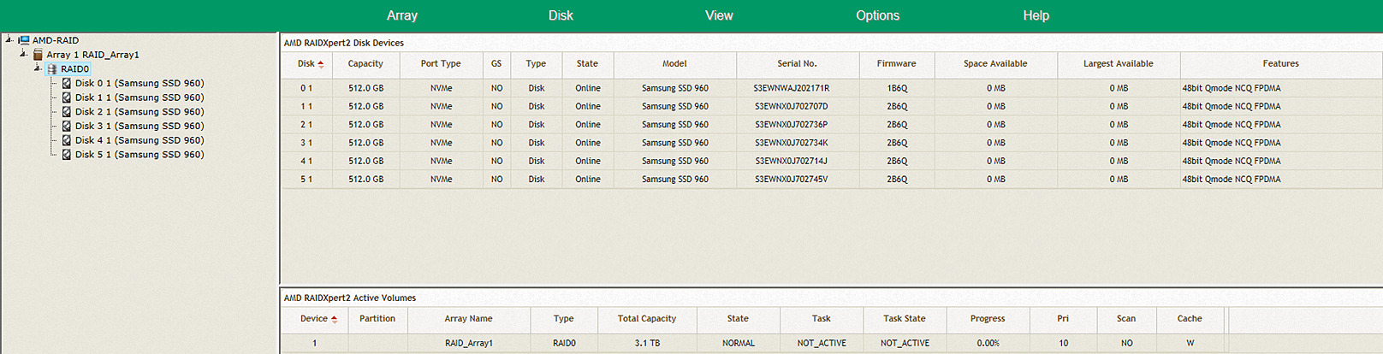Click the Serial No. column header

pos(797,64)
